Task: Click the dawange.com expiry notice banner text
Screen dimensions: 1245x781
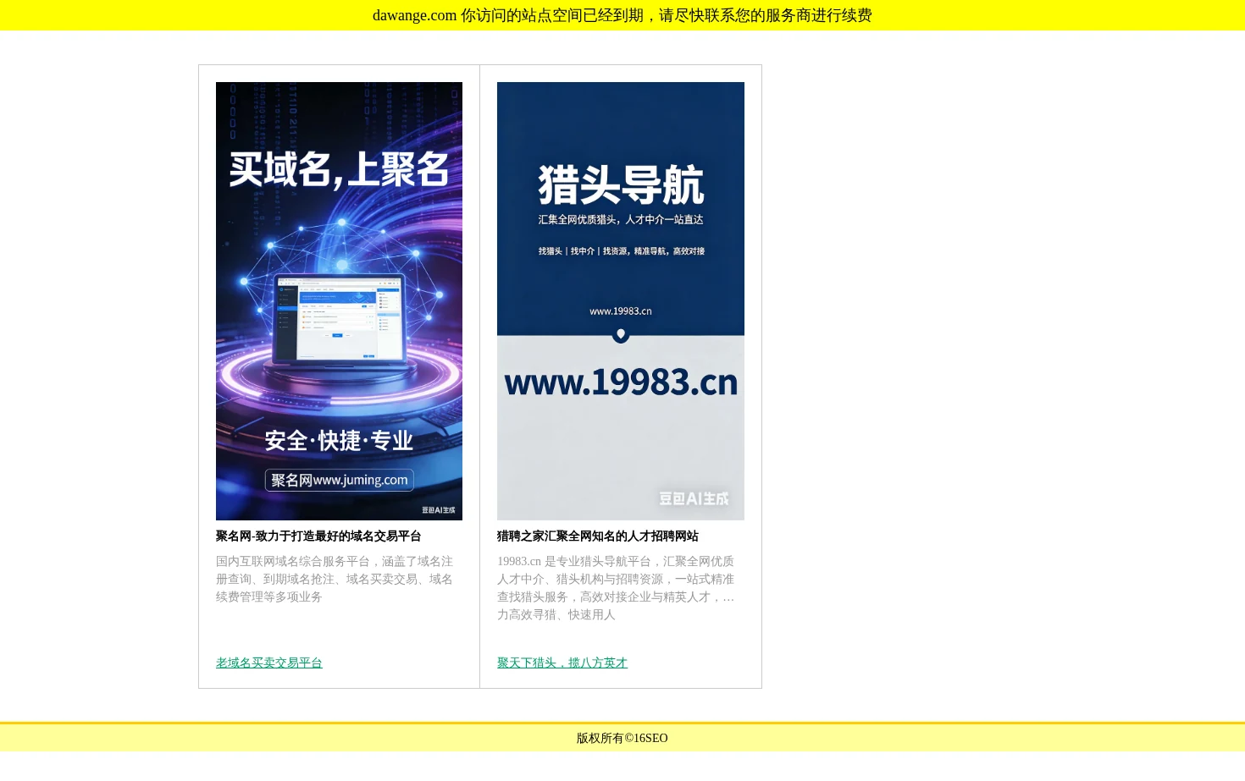Action: [622, 15]
